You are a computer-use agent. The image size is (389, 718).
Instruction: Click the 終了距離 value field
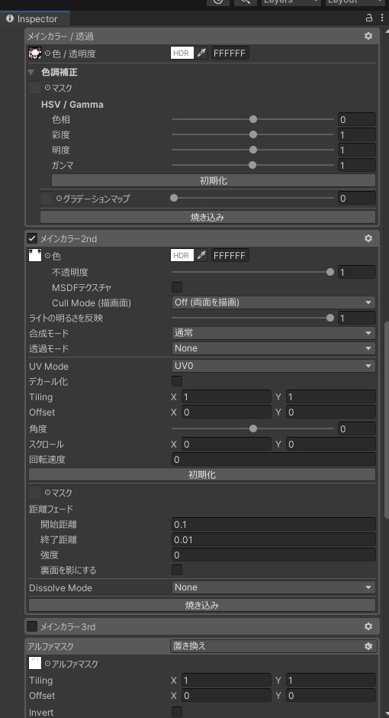(273, 539)
